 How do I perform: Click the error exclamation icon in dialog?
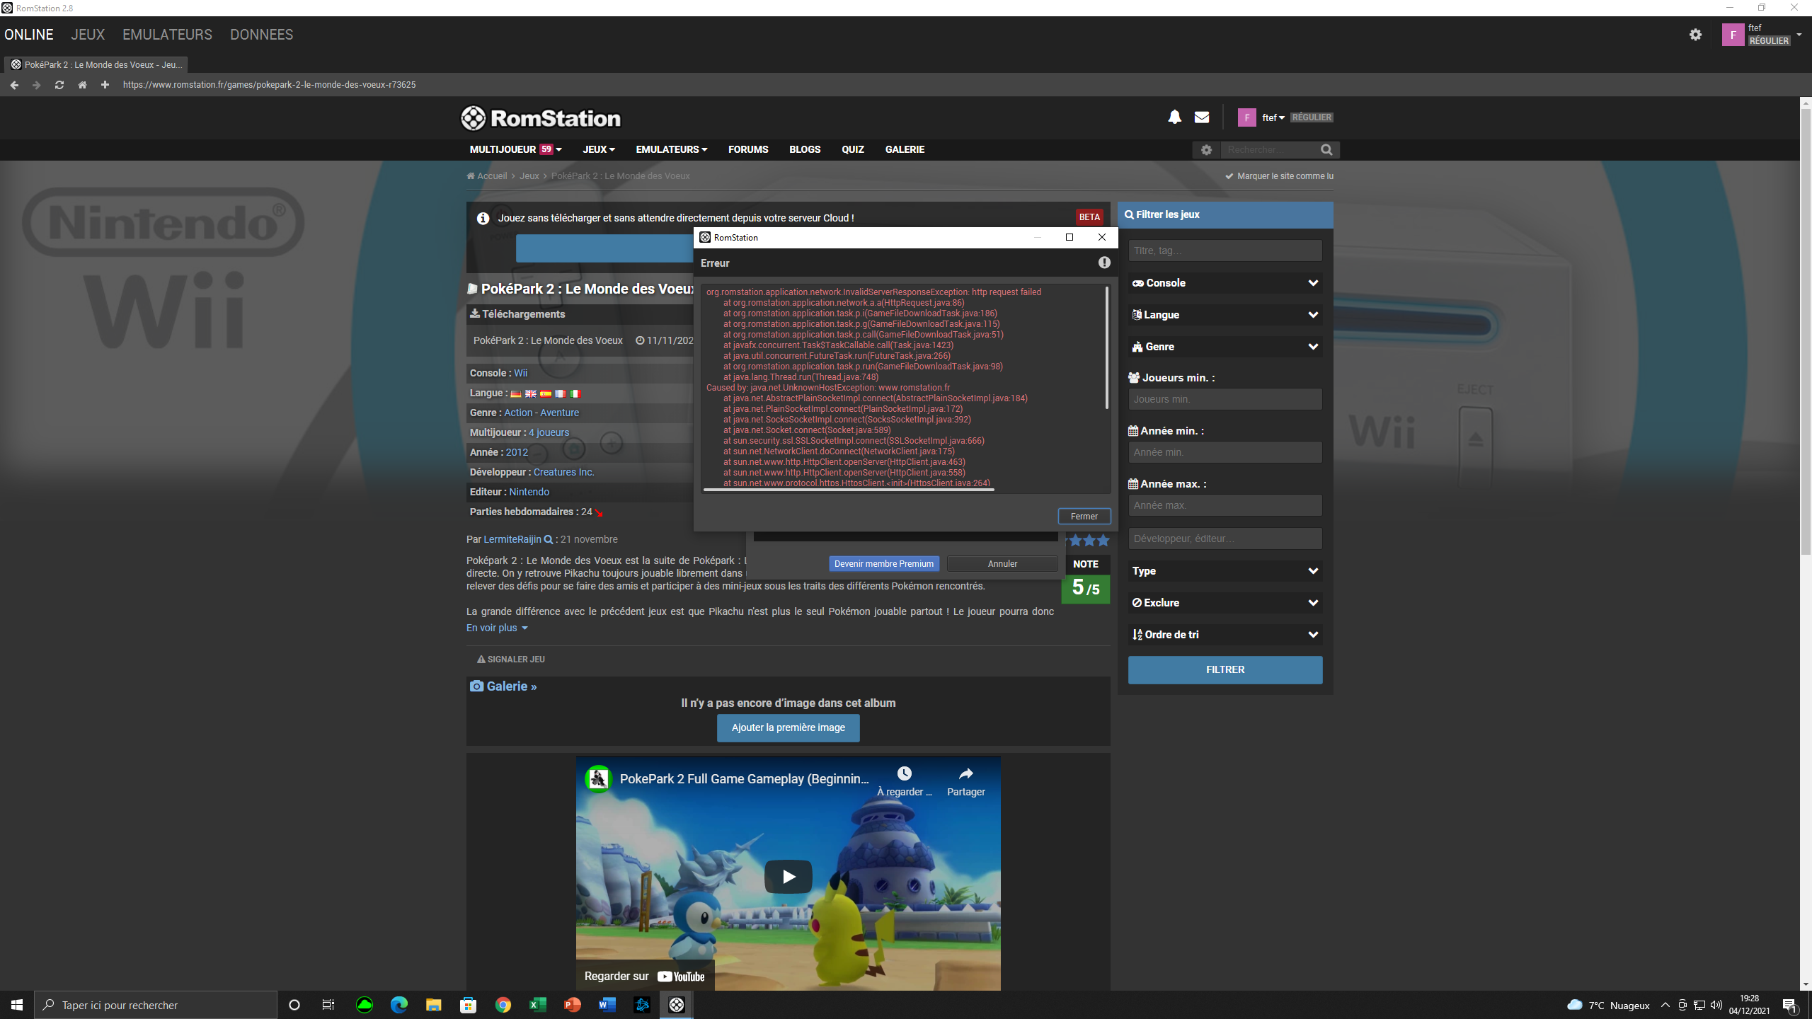tap(1104, 263)
